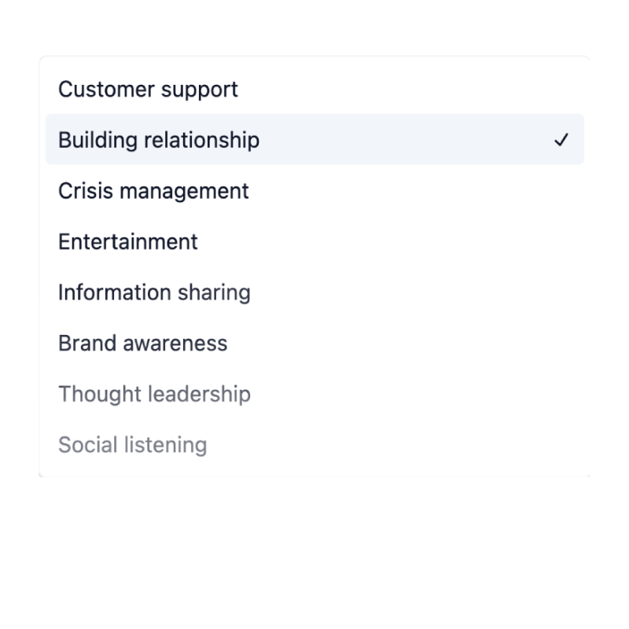
Task: Select the Customer support option
Action: (x=148, y=90)
